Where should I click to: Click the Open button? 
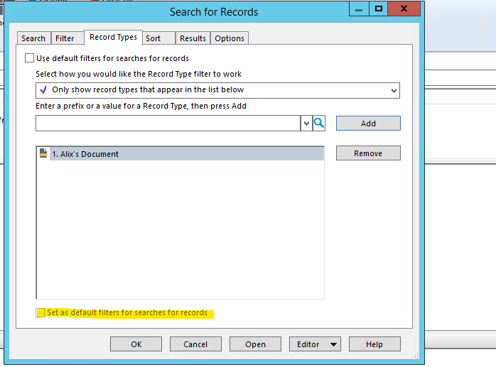click(x=255, y=344)
